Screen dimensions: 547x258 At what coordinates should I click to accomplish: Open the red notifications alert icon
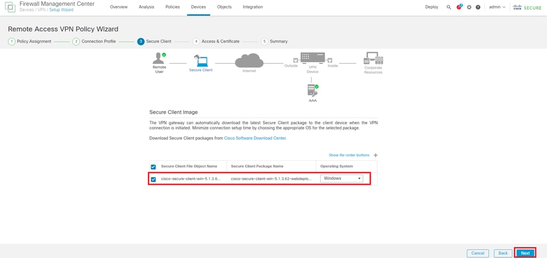point(459,7)
